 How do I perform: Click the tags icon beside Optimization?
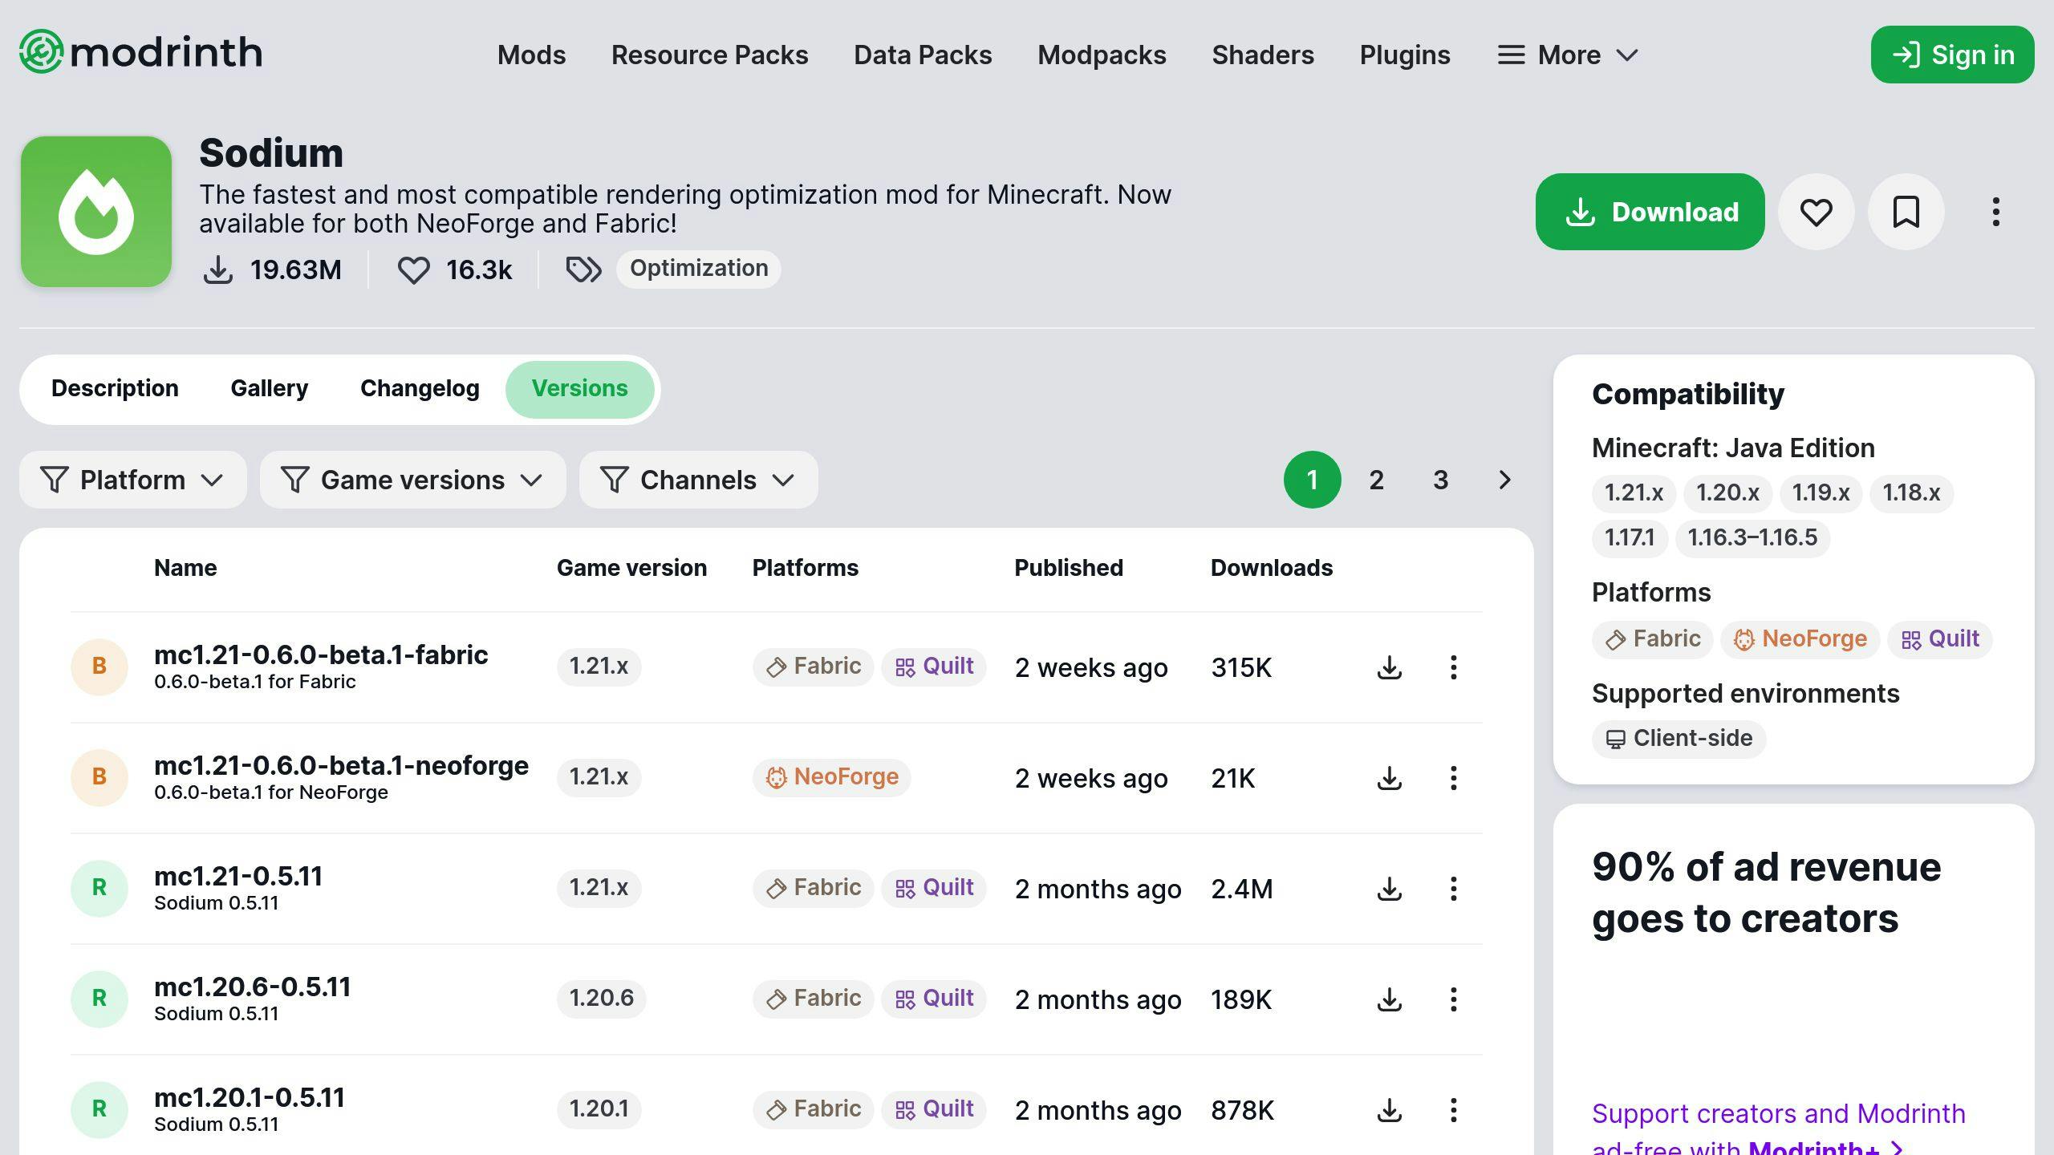(x=583, y=269)
